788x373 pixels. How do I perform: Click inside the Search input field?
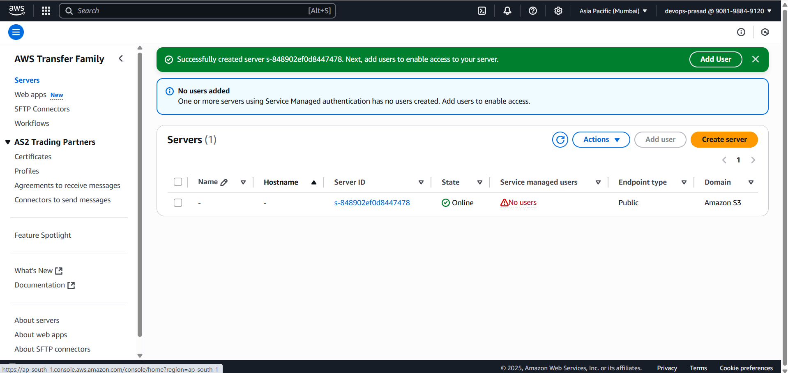197,11
